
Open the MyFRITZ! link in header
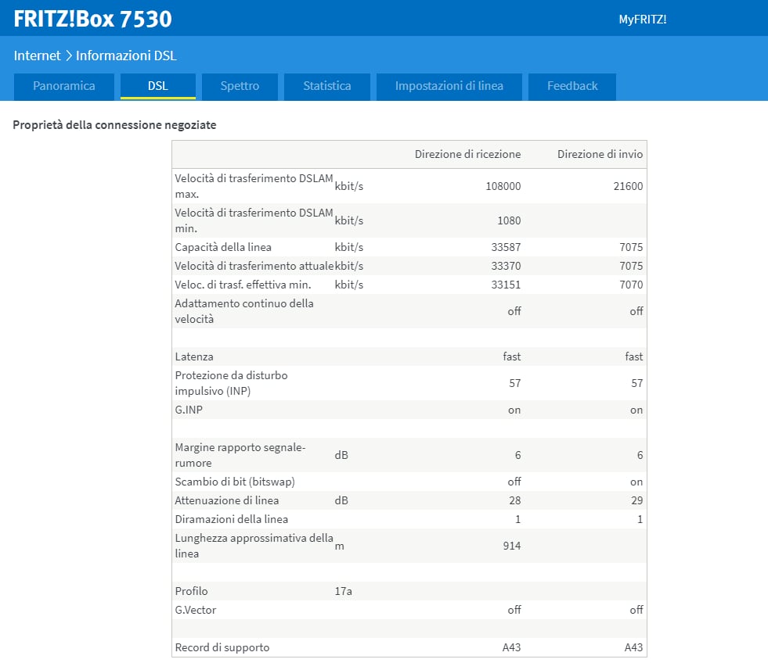(642, 20)
